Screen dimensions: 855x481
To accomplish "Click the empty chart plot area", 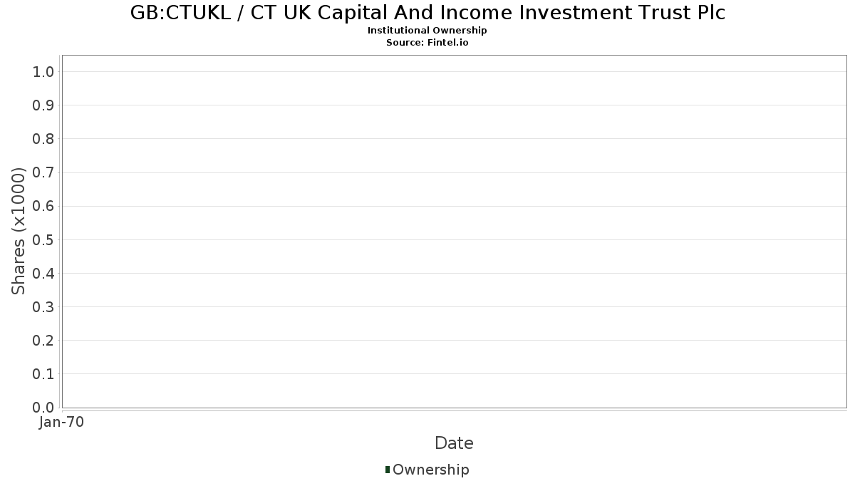I will point(454,231).
